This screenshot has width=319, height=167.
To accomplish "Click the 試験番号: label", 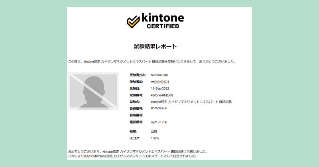I will coord(136,95).
